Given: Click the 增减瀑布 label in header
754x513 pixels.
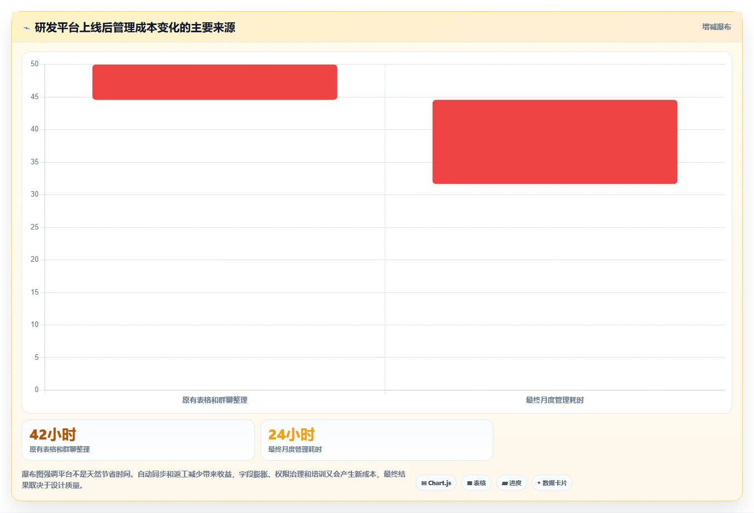Looking at the screenshot, I should (x=716, y=27).
